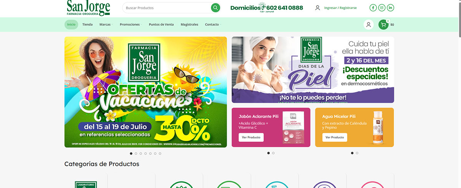Expand the Promociones dropdown menu
This screenshot has height=188, width=461.
131,25
